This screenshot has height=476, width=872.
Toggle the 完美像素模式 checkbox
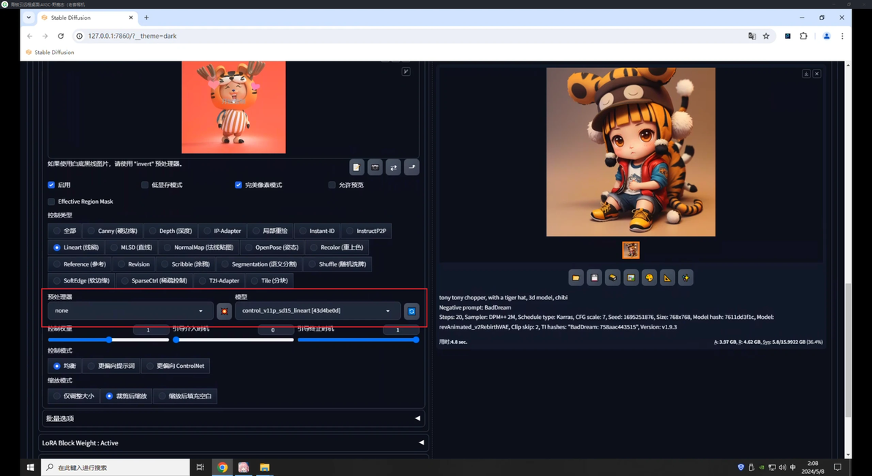[x=238, y=185]
